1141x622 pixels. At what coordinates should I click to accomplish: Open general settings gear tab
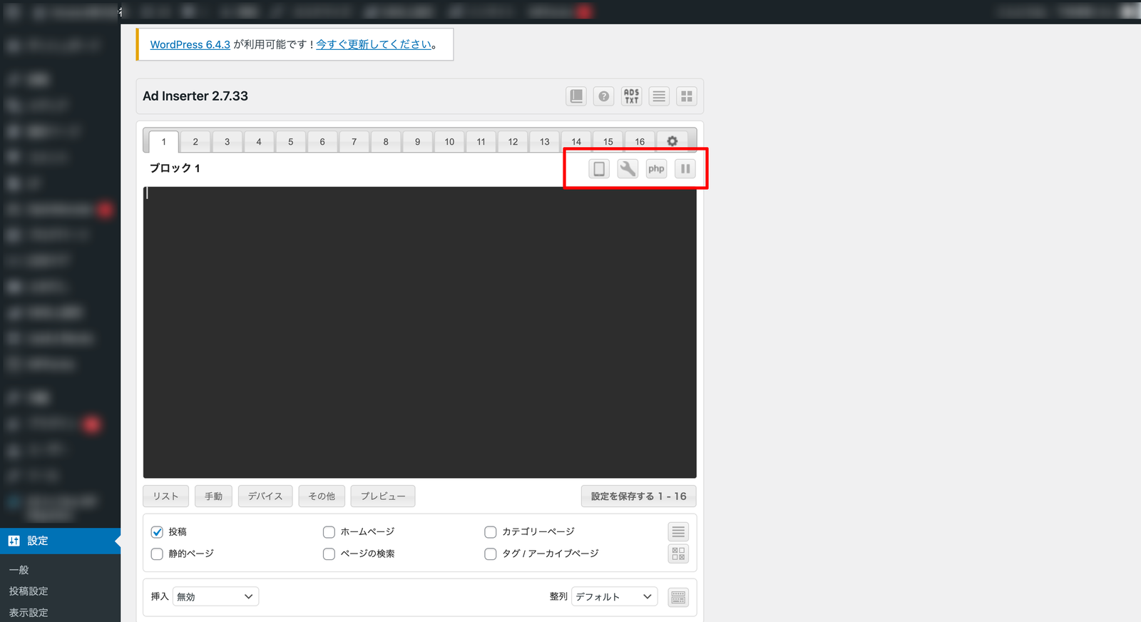672,141
